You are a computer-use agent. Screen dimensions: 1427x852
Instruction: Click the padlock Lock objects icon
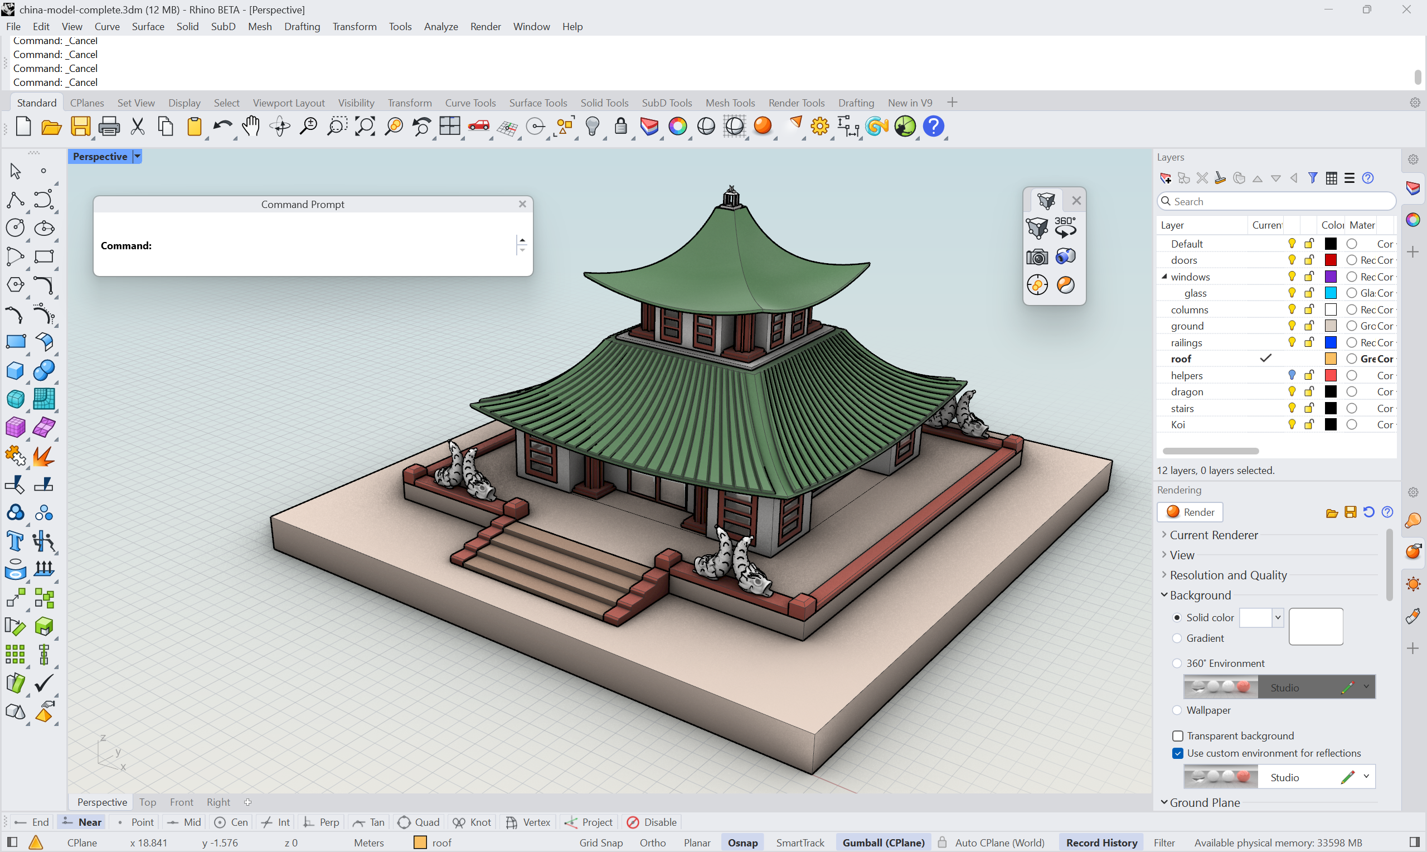621,127
